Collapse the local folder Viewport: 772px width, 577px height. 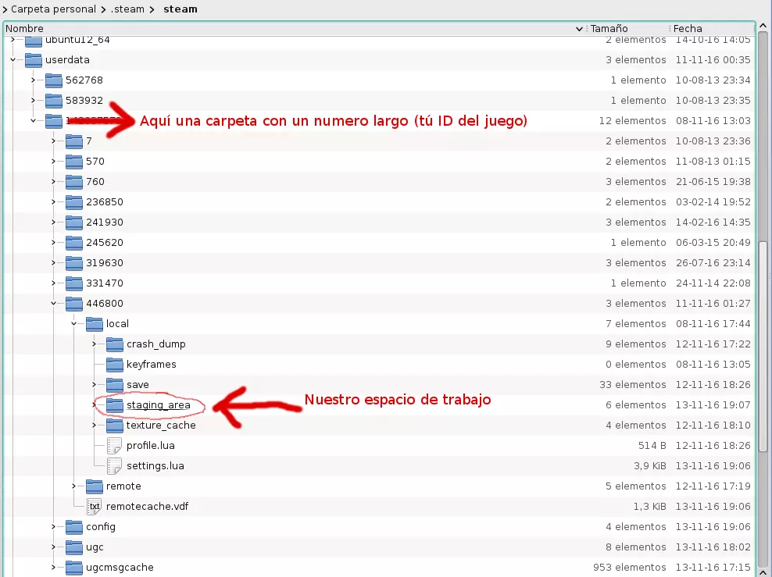pyautogui.click(x=74, y=324)
